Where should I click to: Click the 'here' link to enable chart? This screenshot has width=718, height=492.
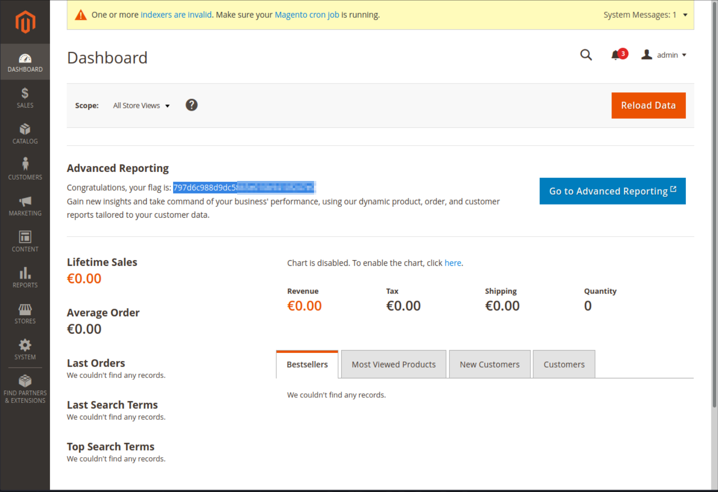(x=453, y=263)
